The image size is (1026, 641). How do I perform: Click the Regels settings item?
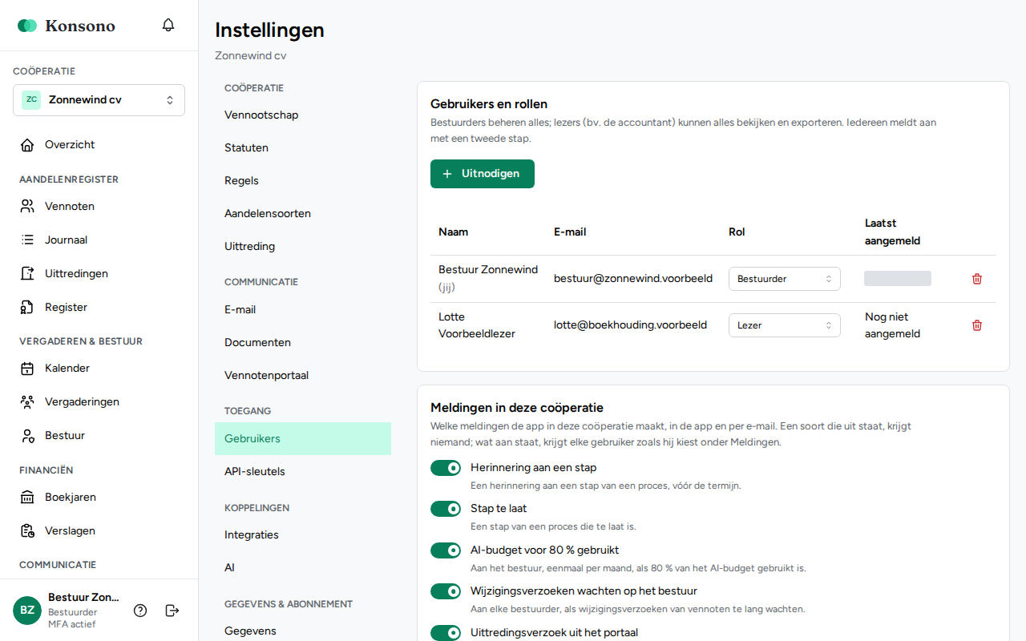(x=303, y=181)
